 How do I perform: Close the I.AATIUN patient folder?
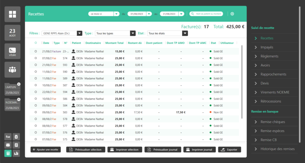click(19, 84)
